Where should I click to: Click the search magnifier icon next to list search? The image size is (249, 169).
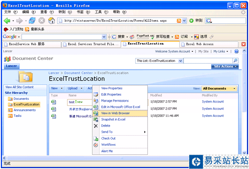(x=235, y=61)
